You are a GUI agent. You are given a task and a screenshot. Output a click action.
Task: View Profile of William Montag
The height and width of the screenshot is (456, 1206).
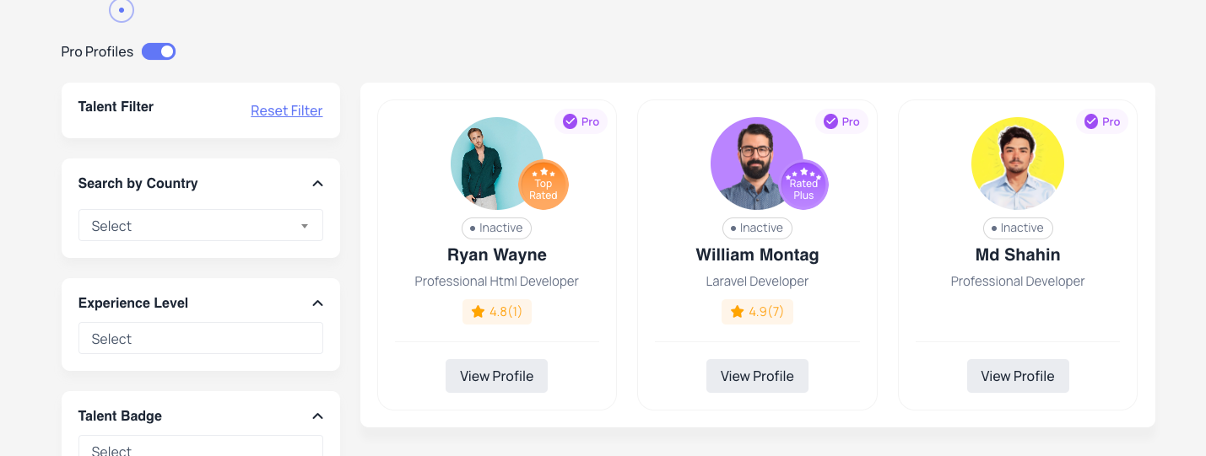[757, 376]
